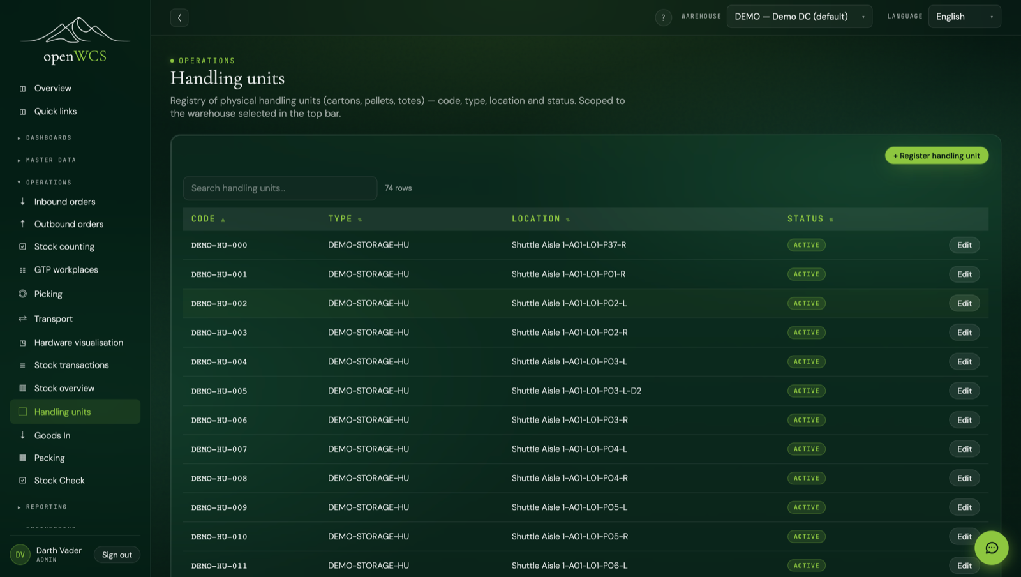Image resolution: width=1021 pixels, height=577 pixels.
Task: Sort table by the Type column
Action: coord(345,219)
